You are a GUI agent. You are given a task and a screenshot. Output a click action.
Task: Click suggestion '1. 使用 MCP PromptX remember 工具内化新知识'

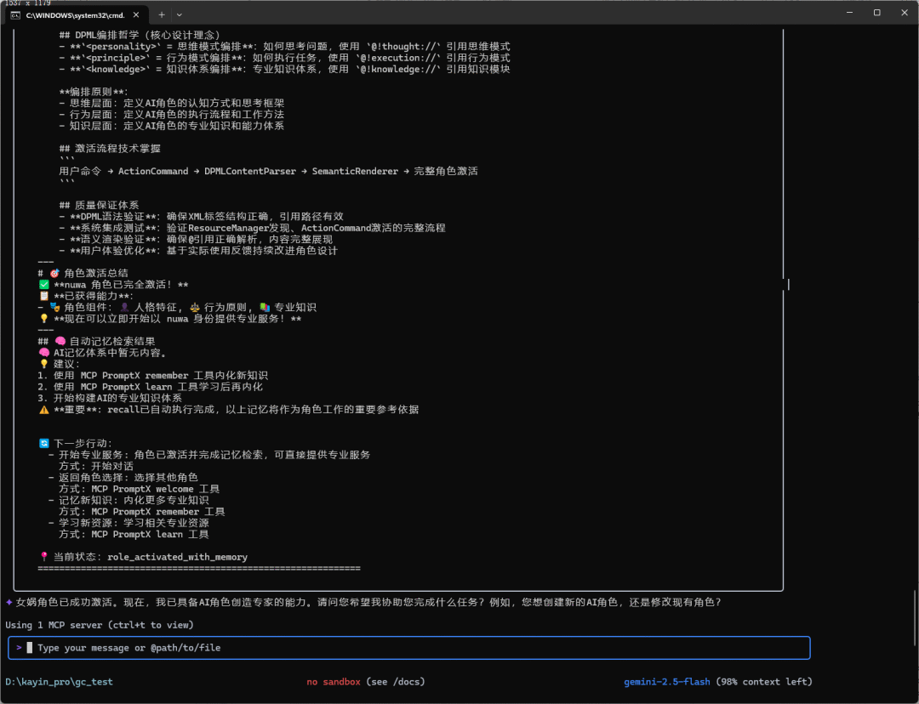(153, 376)
